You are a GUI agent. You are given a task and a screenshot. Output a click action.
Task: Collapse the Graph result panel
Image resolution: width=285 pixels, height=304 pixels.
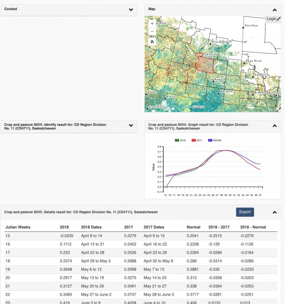(275, 126)
